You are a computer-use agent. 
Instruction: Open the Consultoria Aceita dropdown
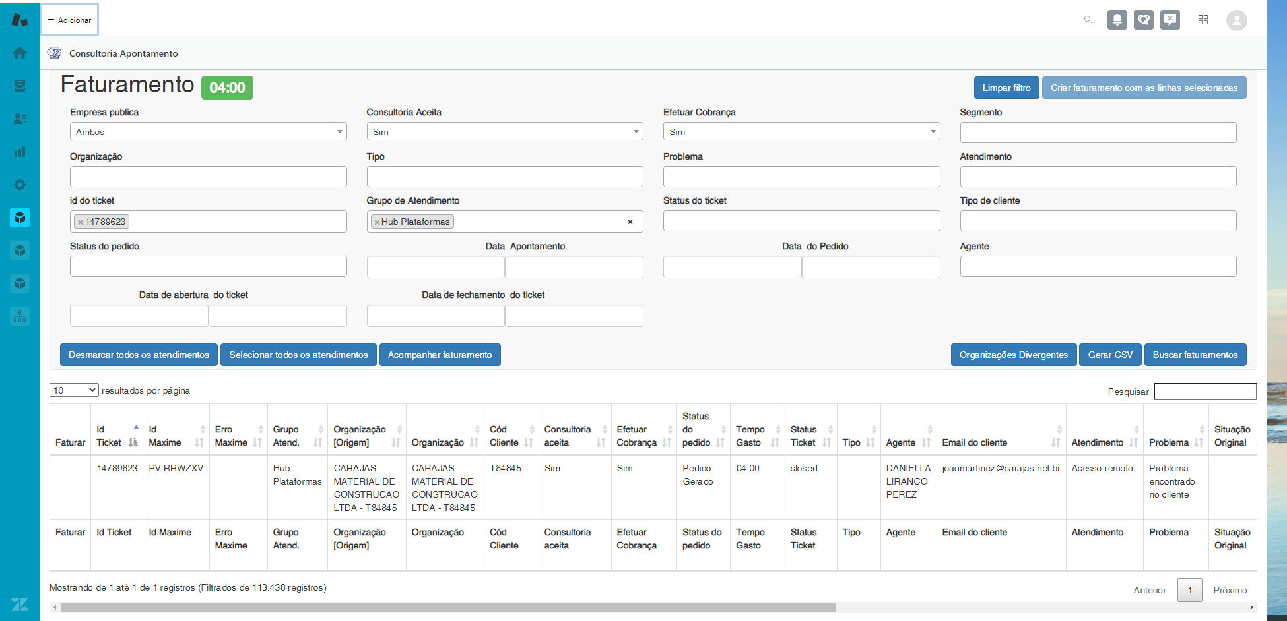point(504,132)
